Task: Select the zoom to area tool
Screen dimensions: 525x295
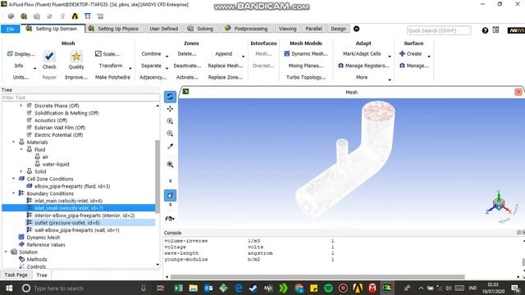Action: (x=170, y=134)
